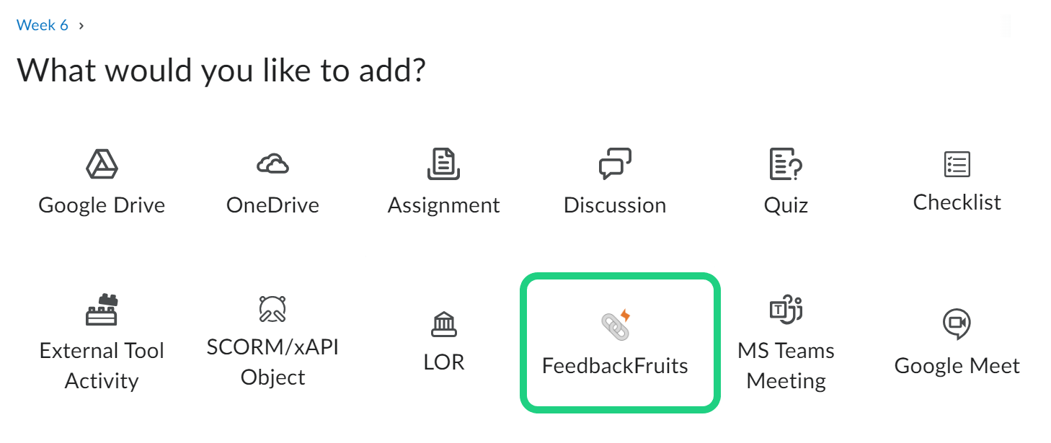1051x443 pixels.
Task: Go back to Week 6 breadcrumb link
Action: coord(43,25)
